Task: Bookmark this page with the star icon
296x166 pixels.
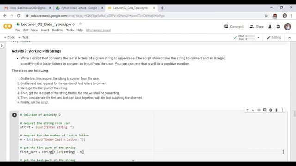Action: [x=266, y=16]
